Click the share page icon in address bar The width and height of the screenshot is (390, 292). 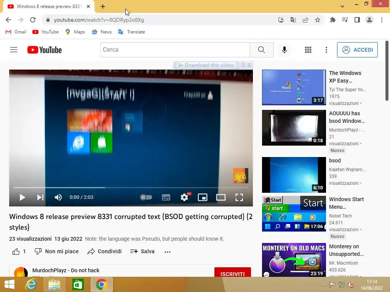click(x=305, y=20)
